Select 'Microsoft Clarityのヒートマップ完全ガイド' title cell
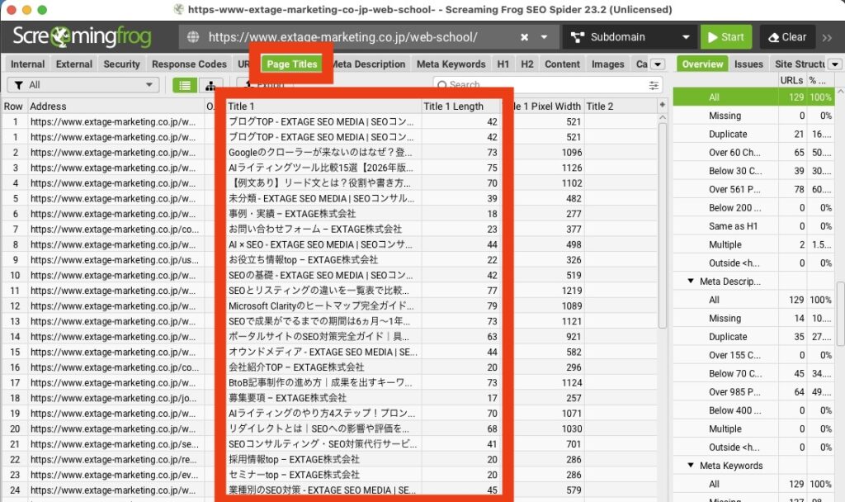The height and width of the screenshot is (502, 845). click(323, 306)
